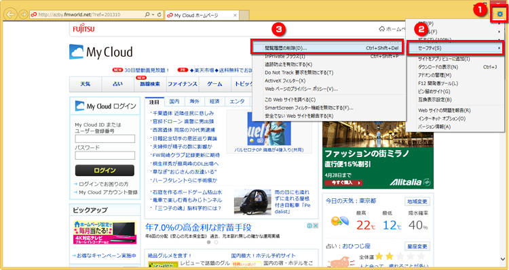The height and width of the screenshot is (270, 509).
Task: Select サイトをアプリ ビューに追加(I)
Action: pyautogui.click(x=455, y=59)
